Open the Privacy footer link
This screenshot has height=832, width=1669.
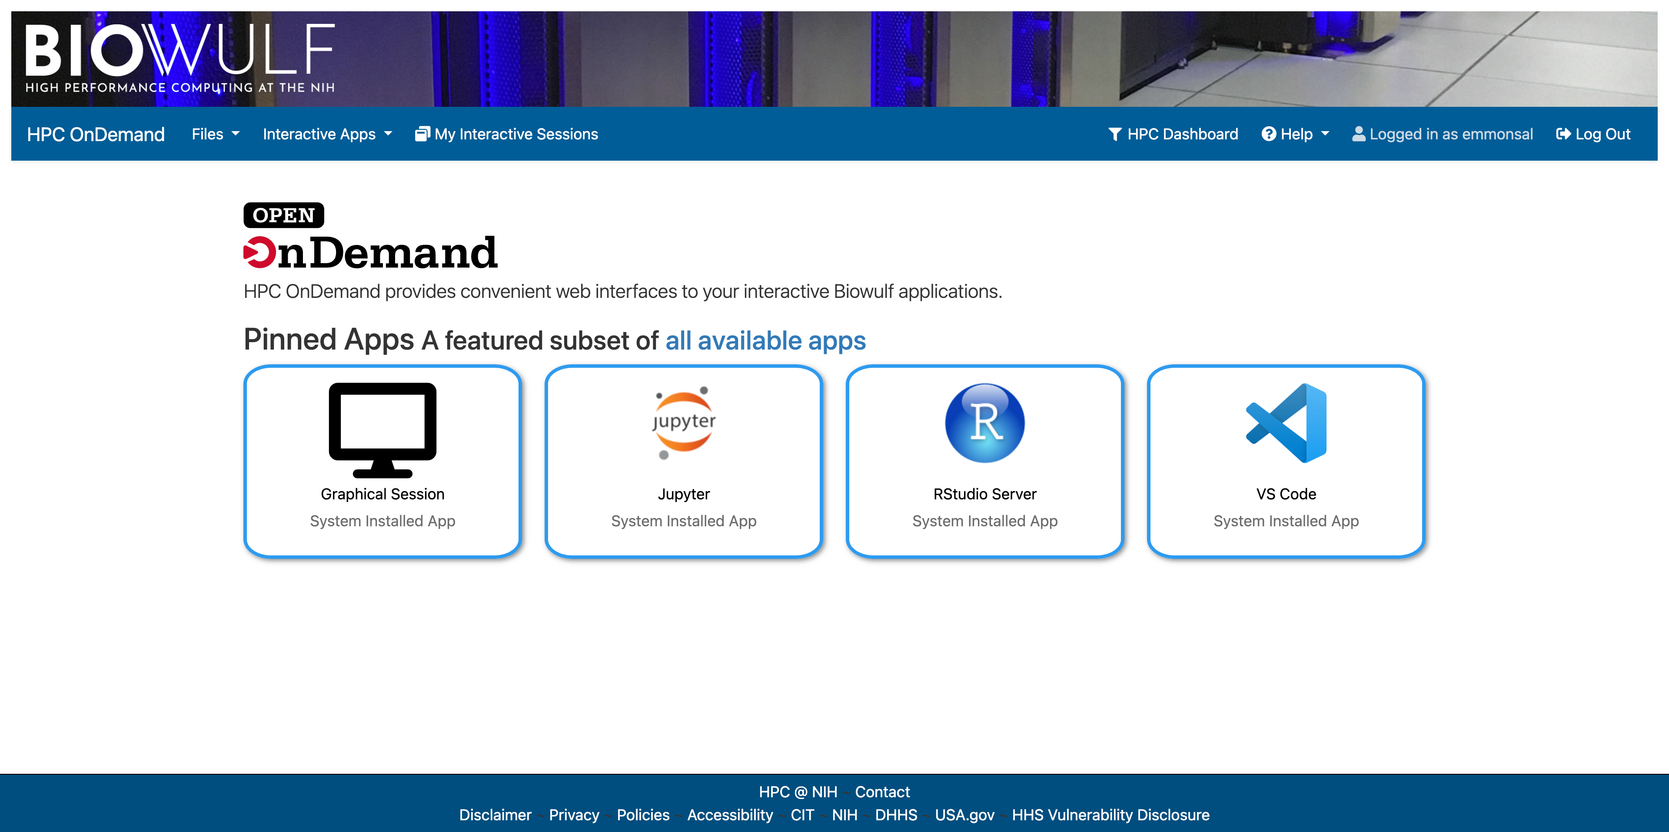coord(574,815)
